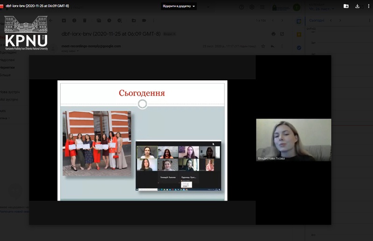Click 'Нова зустріч' in Meet section
373x241 pixels.
(x=10, y=92)
